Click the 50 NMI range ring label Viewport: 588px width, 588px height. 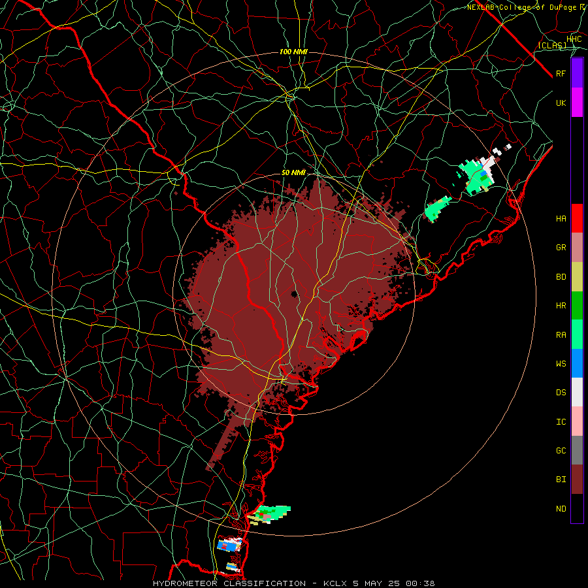[293, 172]
